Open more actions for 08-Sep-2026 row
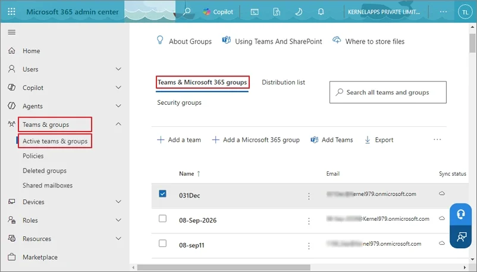This screenshot has height=272, width=477. point(309,221)
